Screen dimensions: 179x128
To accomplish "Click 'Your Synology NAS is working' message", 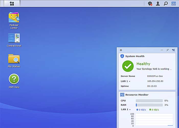I will coord(154,69).
